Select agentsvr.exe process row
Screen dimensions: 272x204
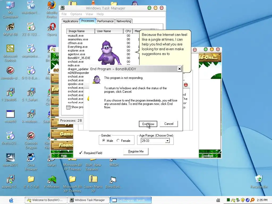coord(76,54)
